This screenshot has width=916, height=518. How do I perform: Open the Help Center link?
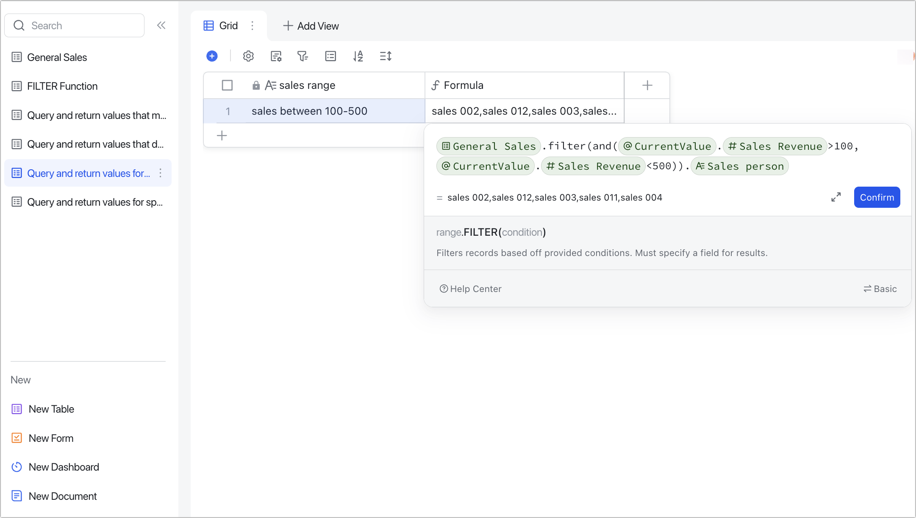tap(470, 289)
